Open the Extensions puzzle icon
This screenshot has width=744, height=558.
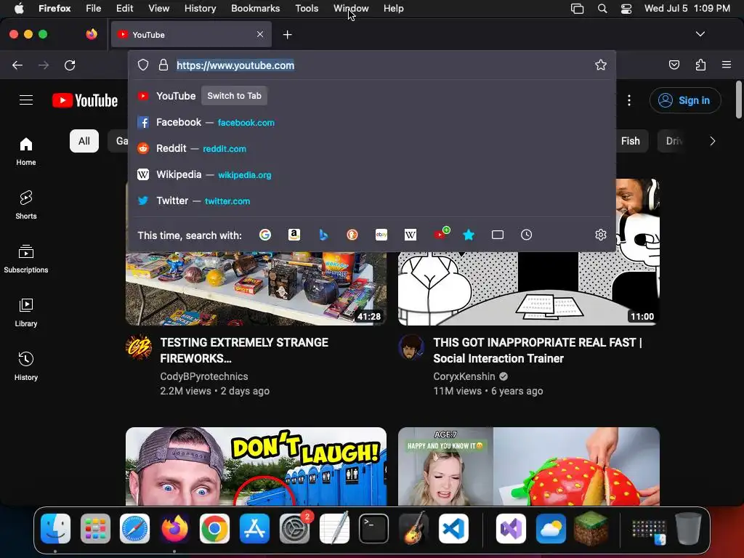click(700, 65)
